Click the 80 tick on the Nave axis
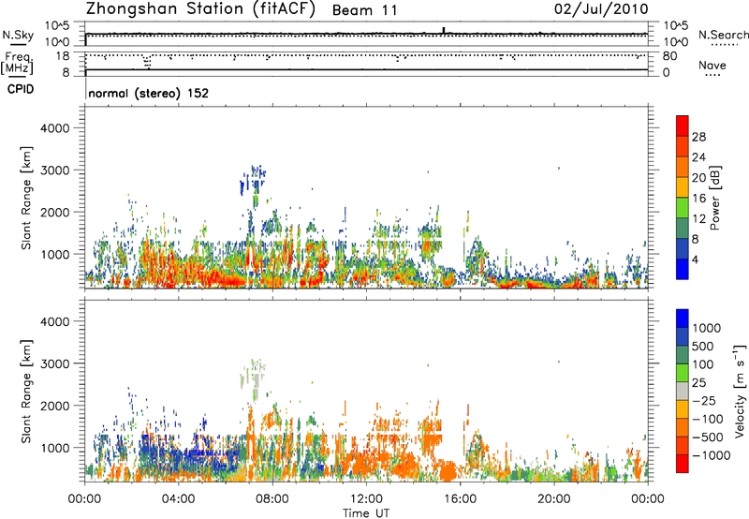The image size is (749, 519). coord(669,56)
